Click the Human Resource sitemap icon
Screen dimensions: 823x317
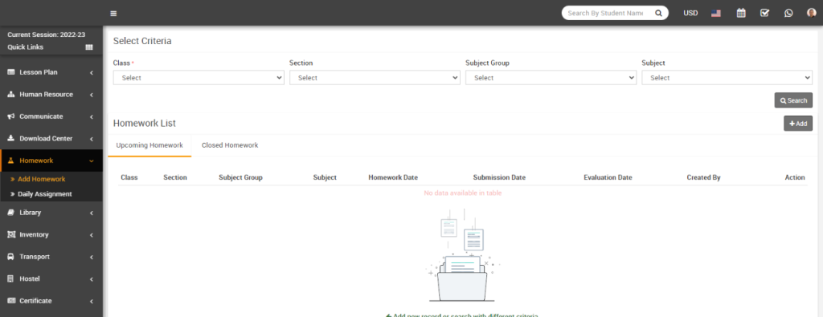[x=11, y=95]
